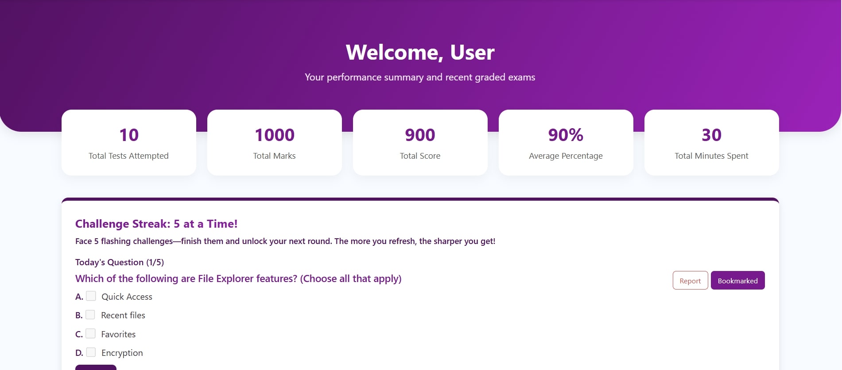Click the Report button
Screen dimensions: 842x370
690,281
